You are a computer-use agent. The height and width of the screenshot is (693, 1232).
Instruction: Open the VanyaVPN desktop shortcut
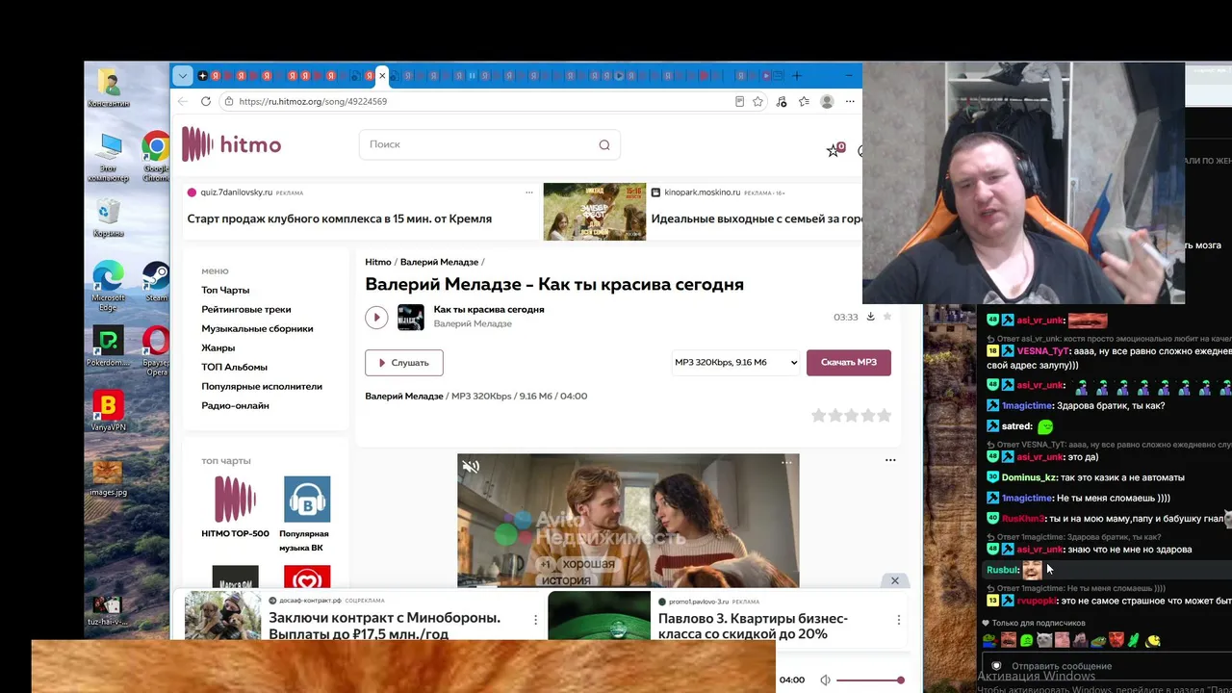pos(109,412)
